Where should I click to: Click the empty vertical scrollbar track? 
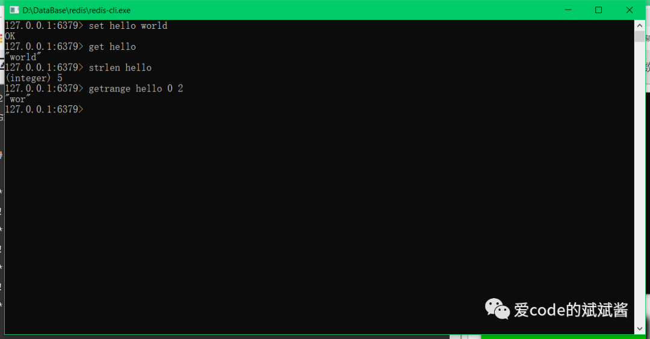pos(640,182)
